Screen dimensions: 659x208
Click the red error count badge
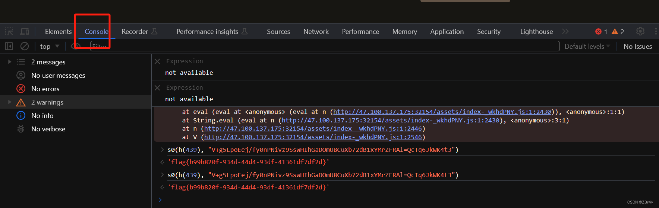coord(601,32)
